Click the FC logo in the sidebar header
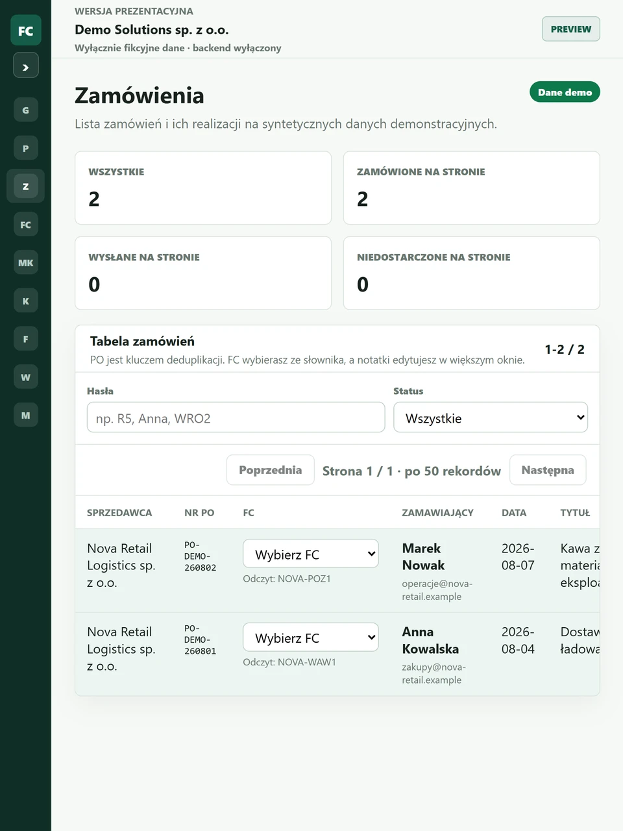The height and width of the screenshot is (831, 623). [x=25, y=31]
